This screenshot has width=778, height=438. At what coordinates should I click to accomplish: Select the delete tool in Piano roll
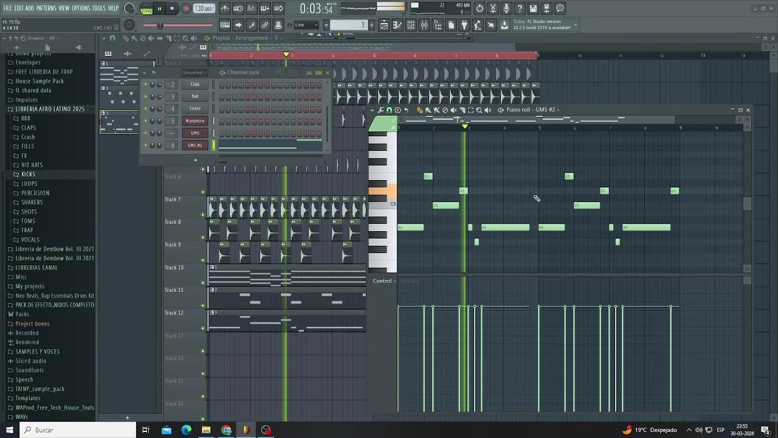[x=445, y=110]
